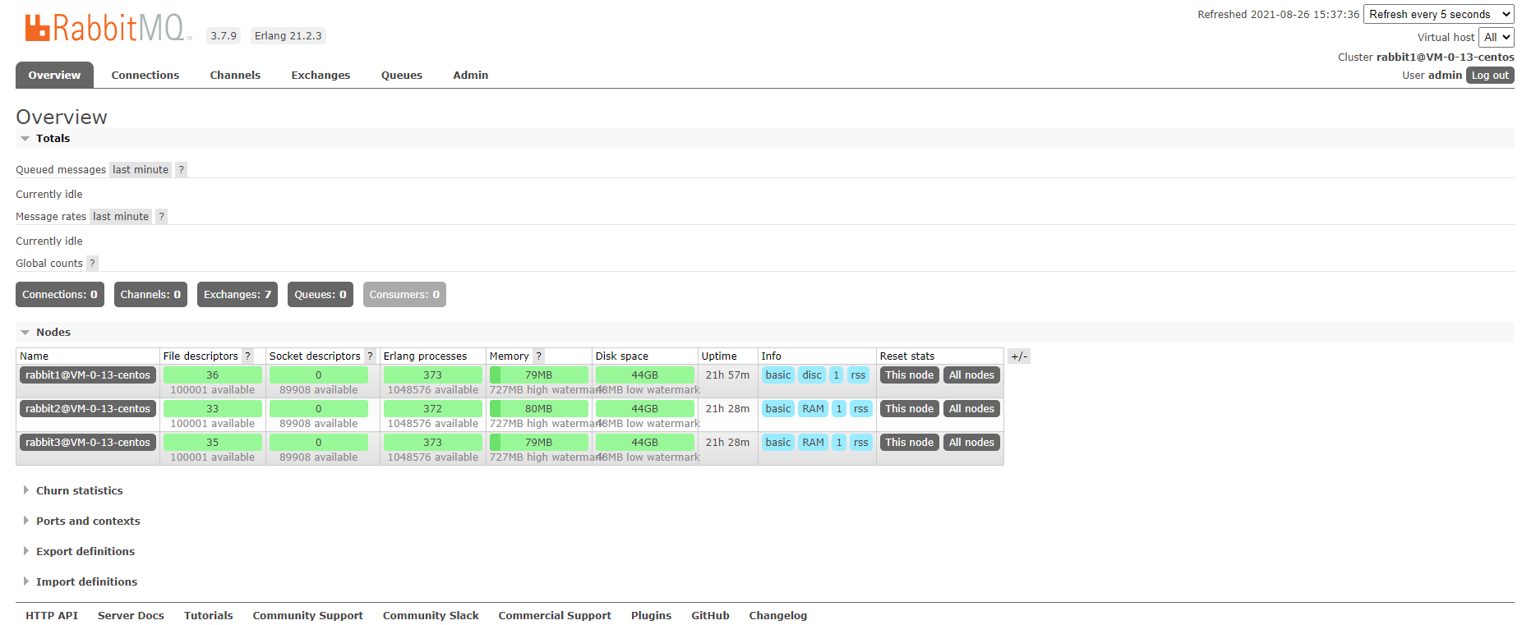Change Message rates last minute range

(121, 217)
